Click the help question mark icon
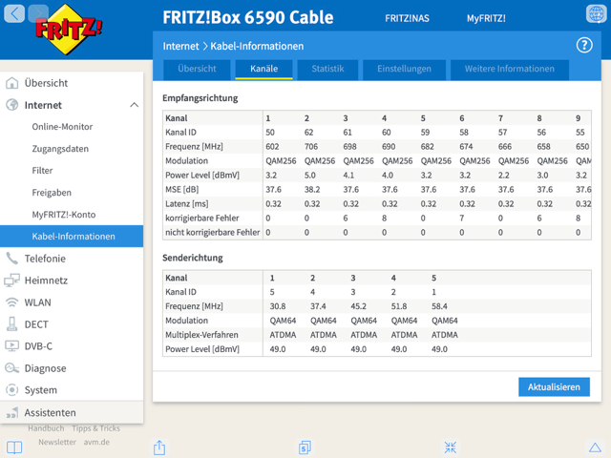 point(584,46)
